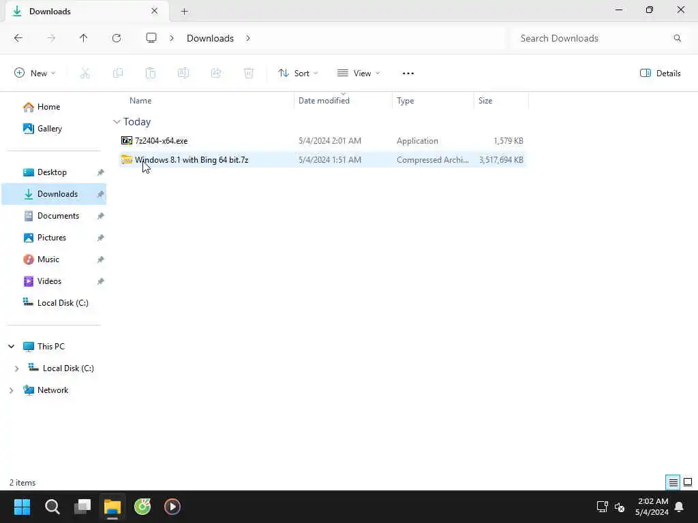Open Documents in quick access

coord(58,216)
